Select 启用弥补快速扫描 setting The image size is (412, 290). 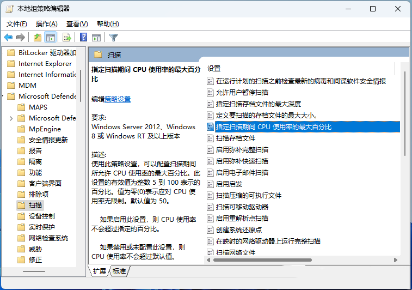click(242, 161)
